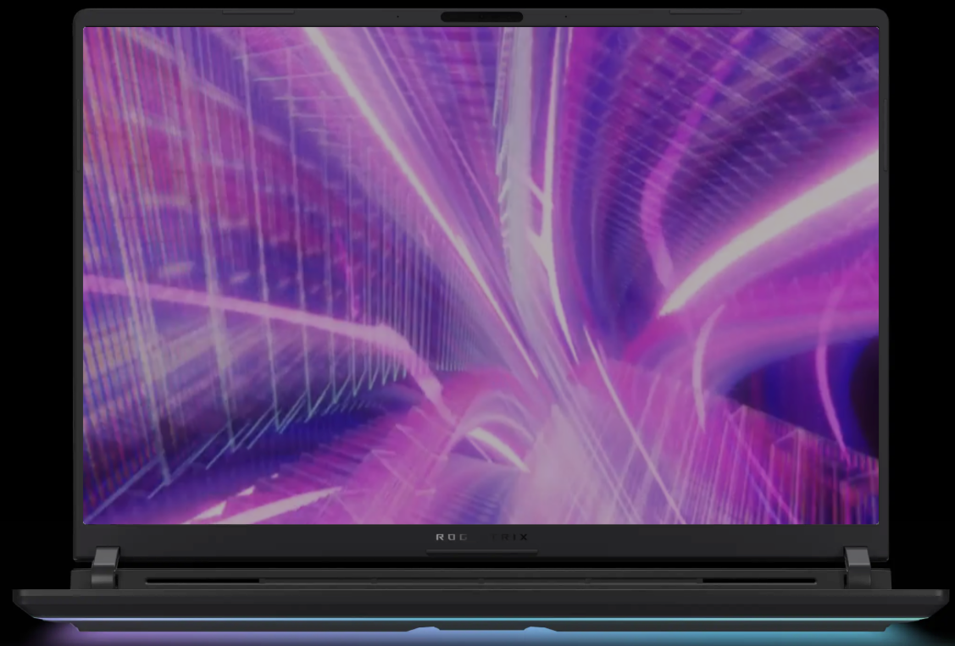Click the ROG STRIX logo below the screen

[481, 537]
